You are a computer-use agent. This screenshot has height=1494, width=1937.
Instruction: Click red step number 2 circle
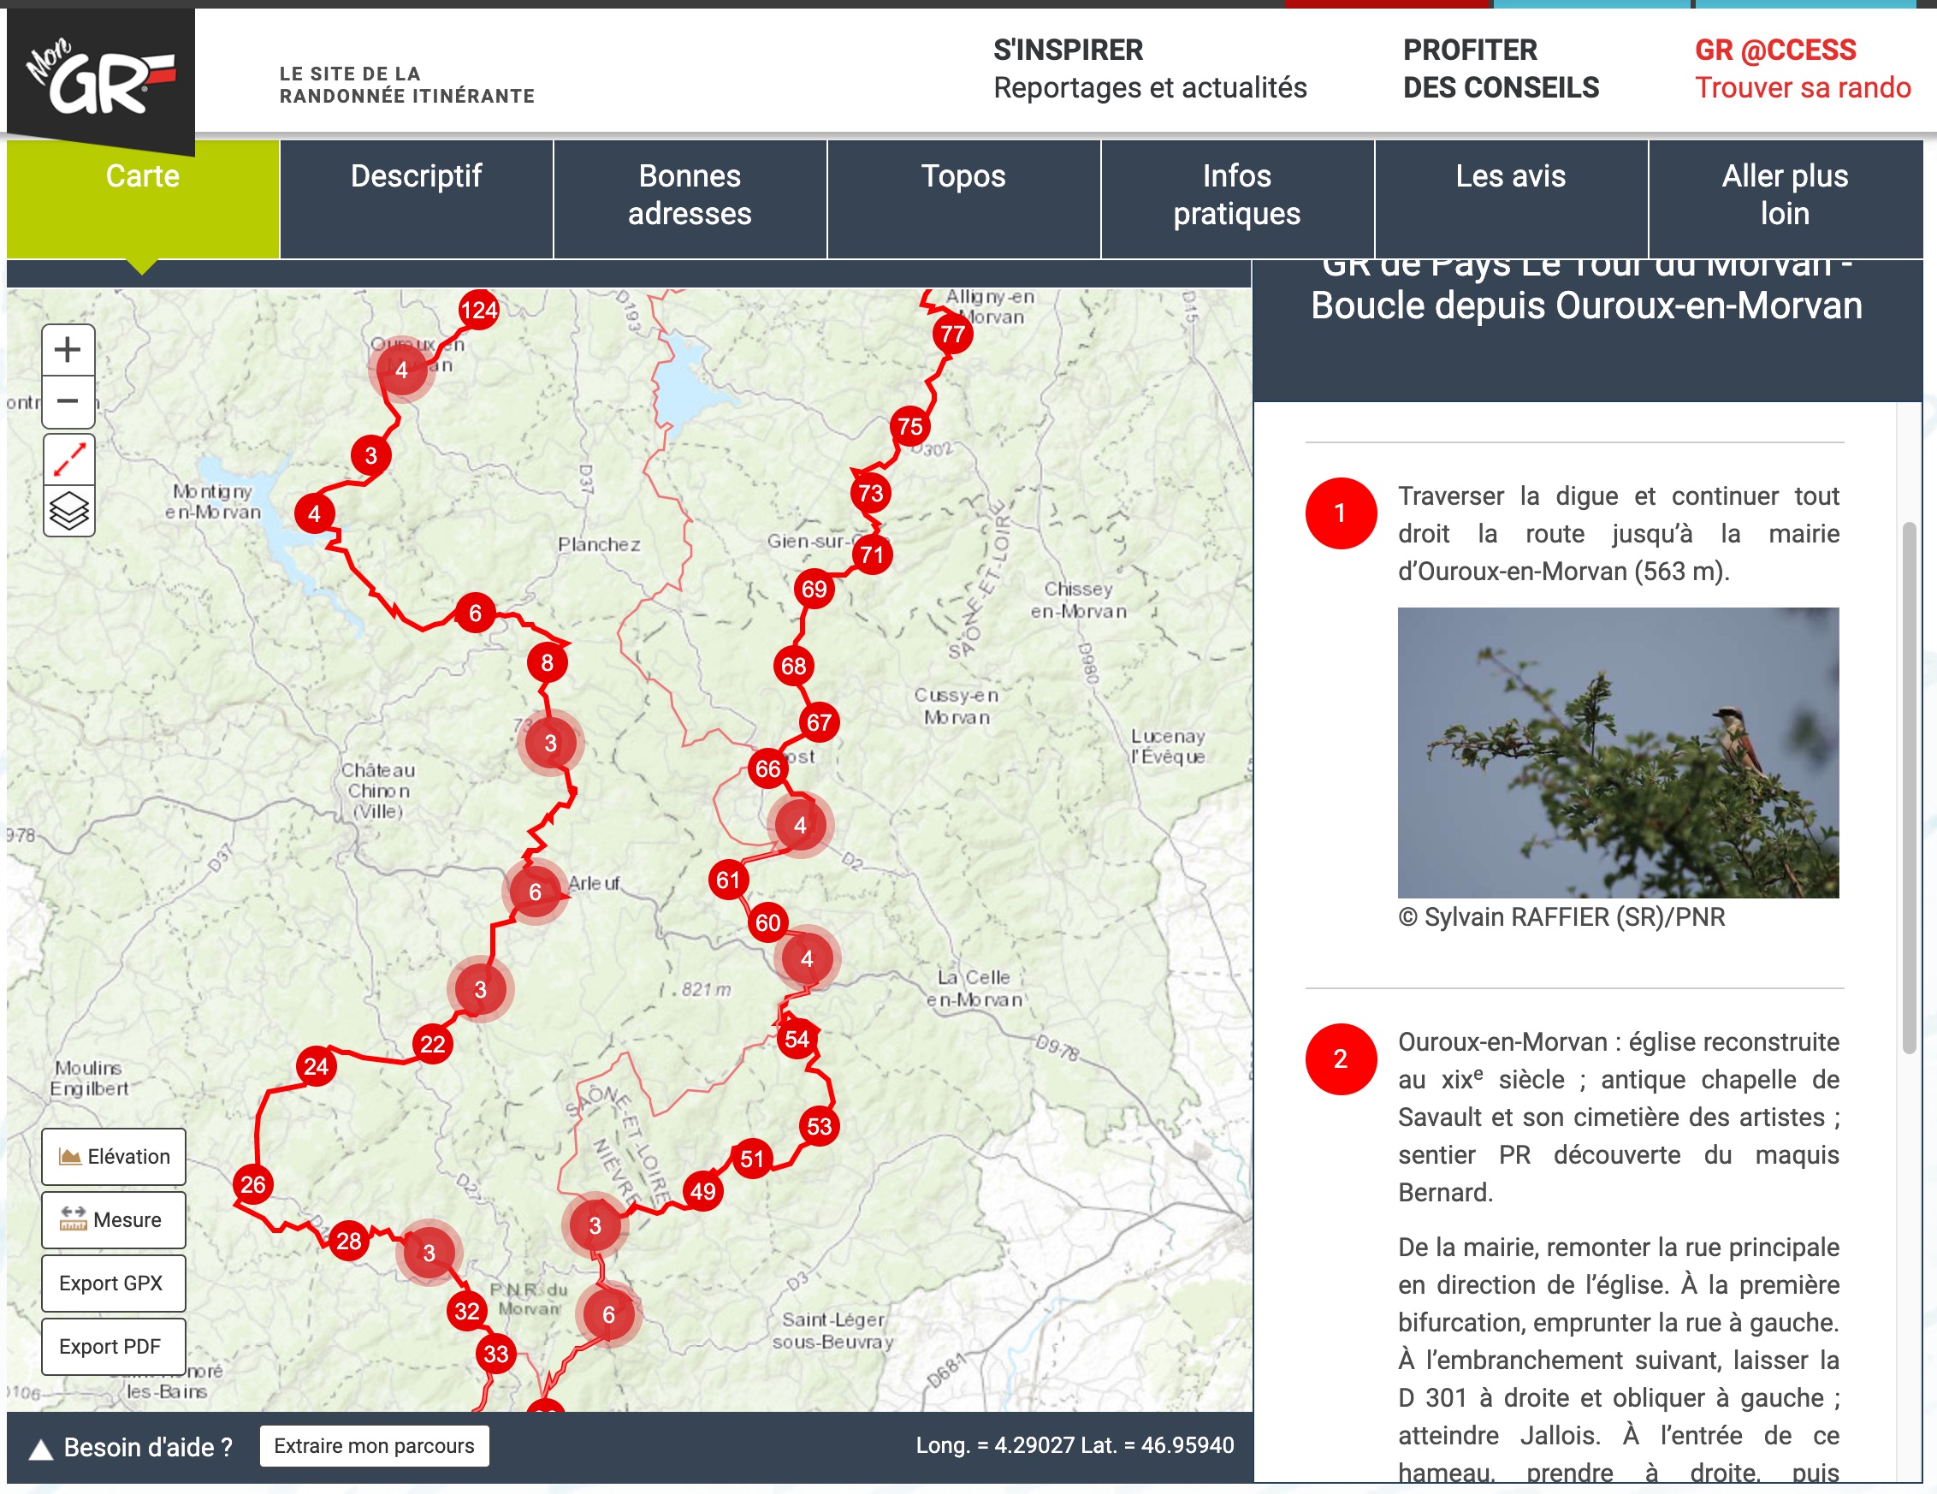[1340, 1058]
